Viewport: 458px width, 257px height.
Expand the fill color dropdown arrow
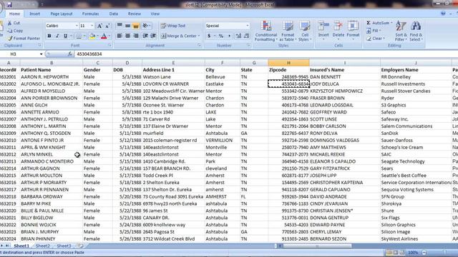coord(98,36)
